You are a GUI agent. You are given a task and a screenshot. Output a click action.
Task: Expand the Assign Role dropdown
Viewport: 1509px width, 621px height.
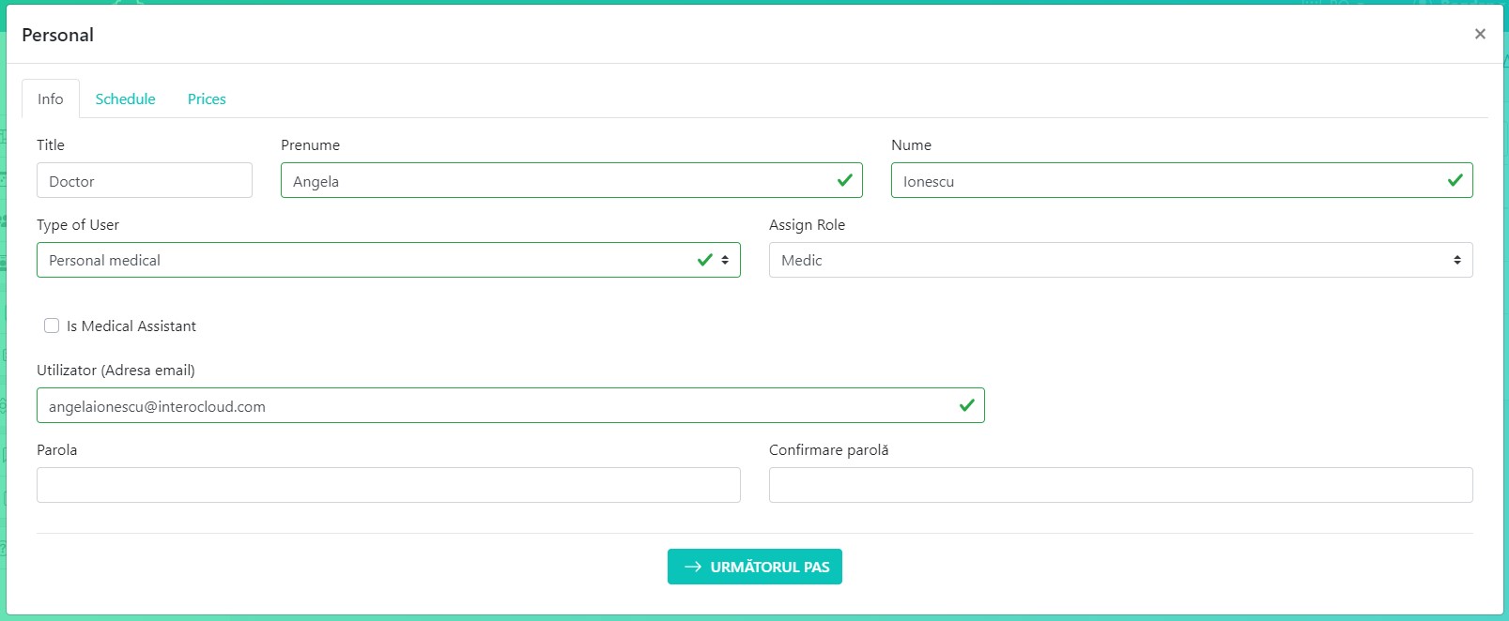coord(1119,261)
